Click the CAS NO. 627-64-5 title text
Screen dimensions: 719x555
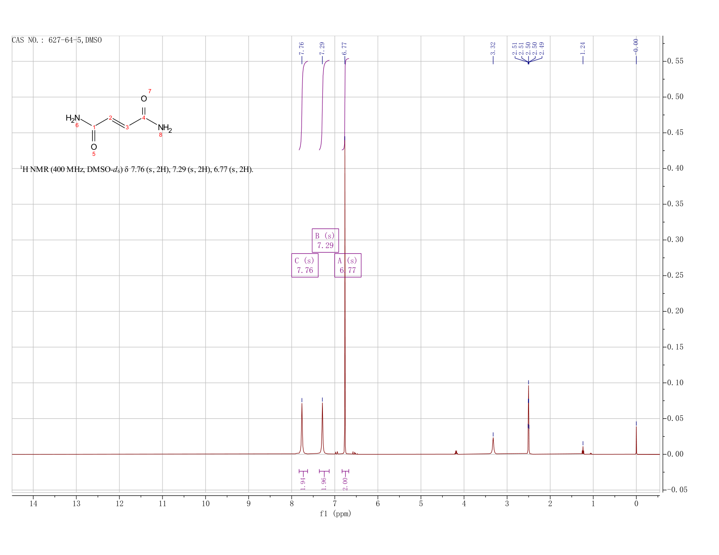coord(57,40)
